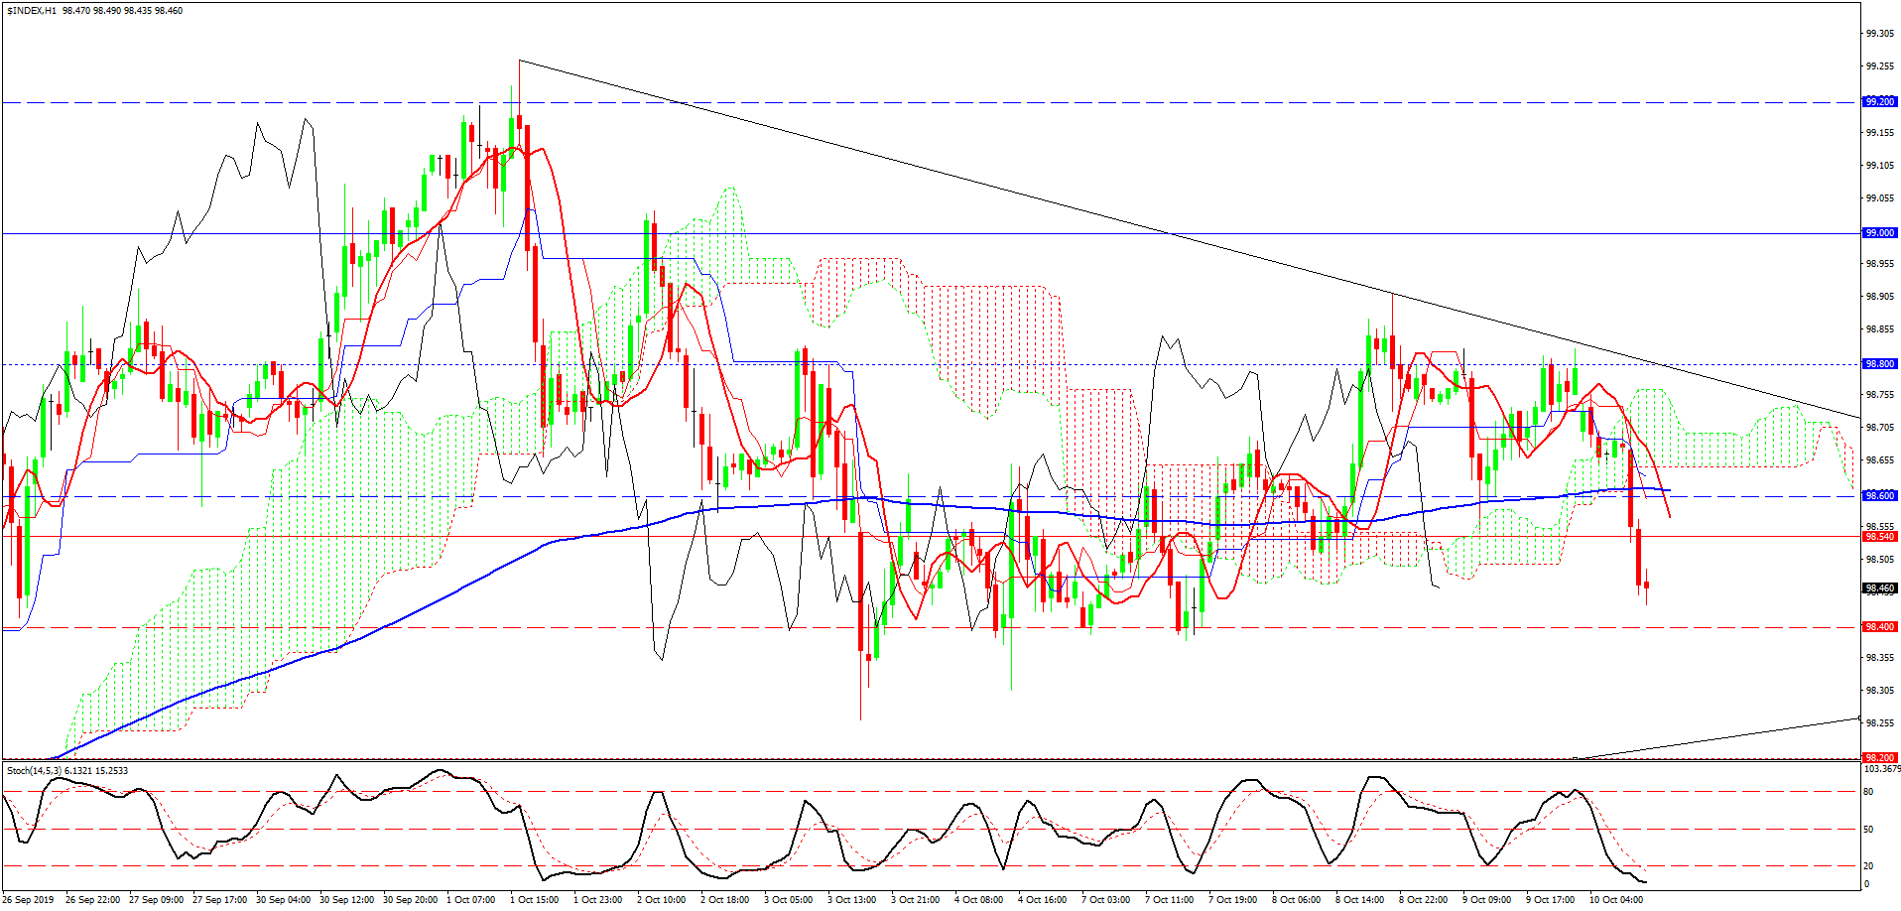Select the 99.000 blue price level label

[x=1880, y=232]
